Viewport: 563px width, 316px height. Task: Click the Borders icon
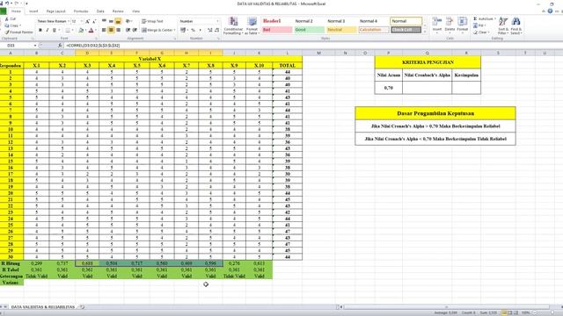[67, 30]
